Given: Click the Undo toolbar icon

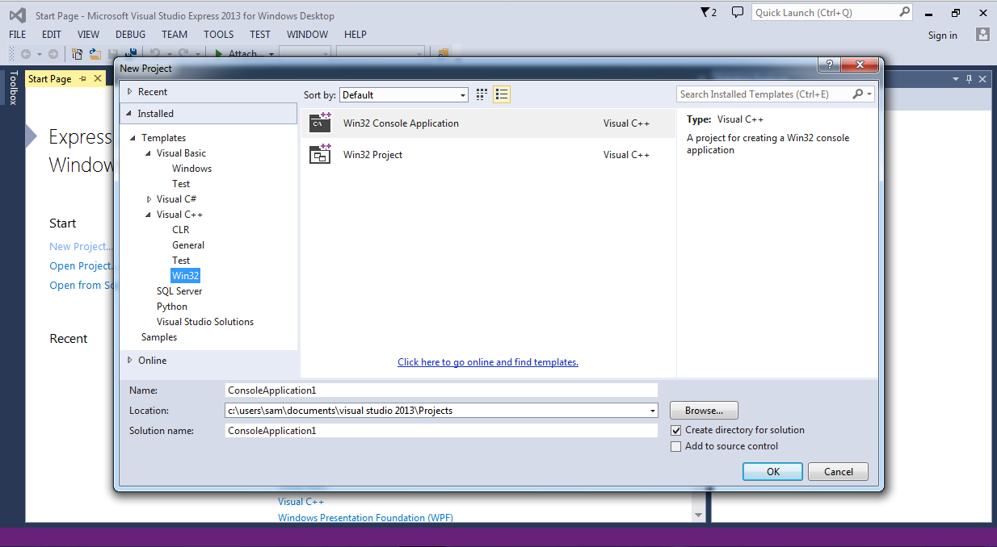Looking at the screenshot, I should pyautogui.click(x=154, y=54).
